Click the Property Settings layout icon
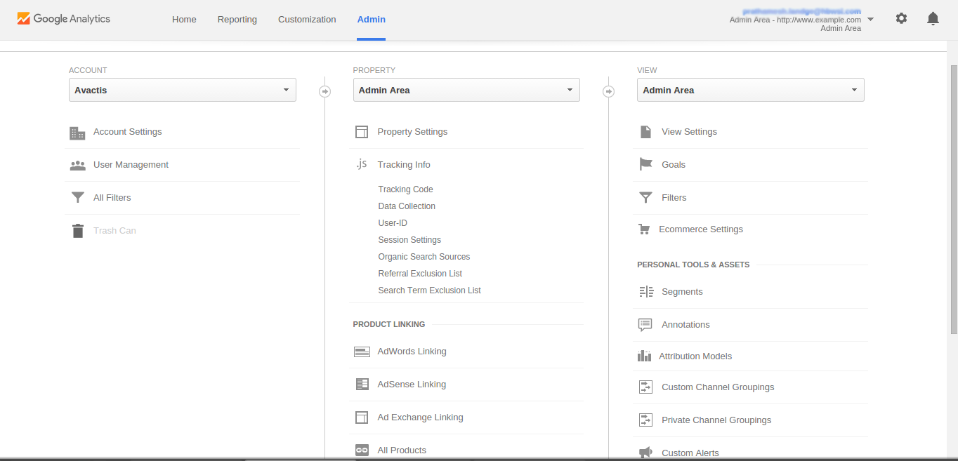958x461 pixels. [362, 132]
